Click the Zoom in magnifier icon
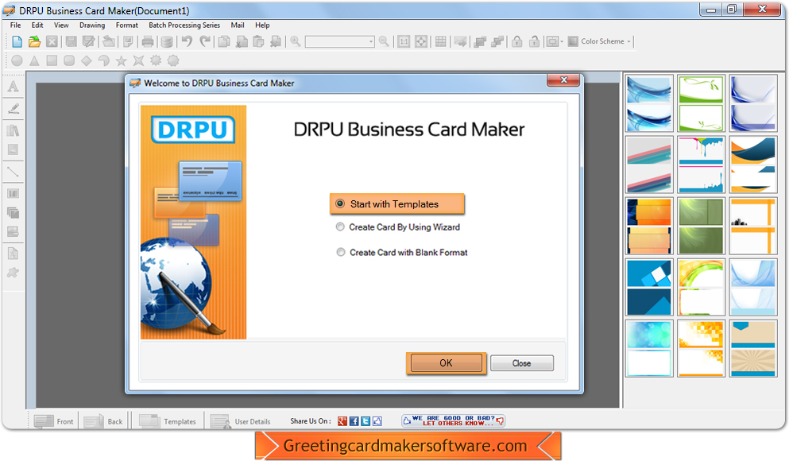789x461 pixels. 296,41
